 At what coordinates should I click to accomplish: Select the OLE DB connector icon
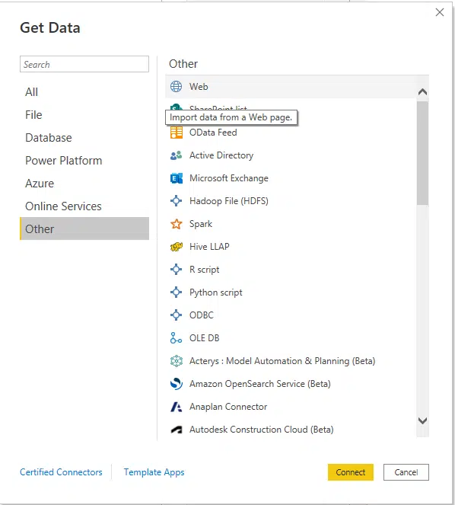pos(176,338)
